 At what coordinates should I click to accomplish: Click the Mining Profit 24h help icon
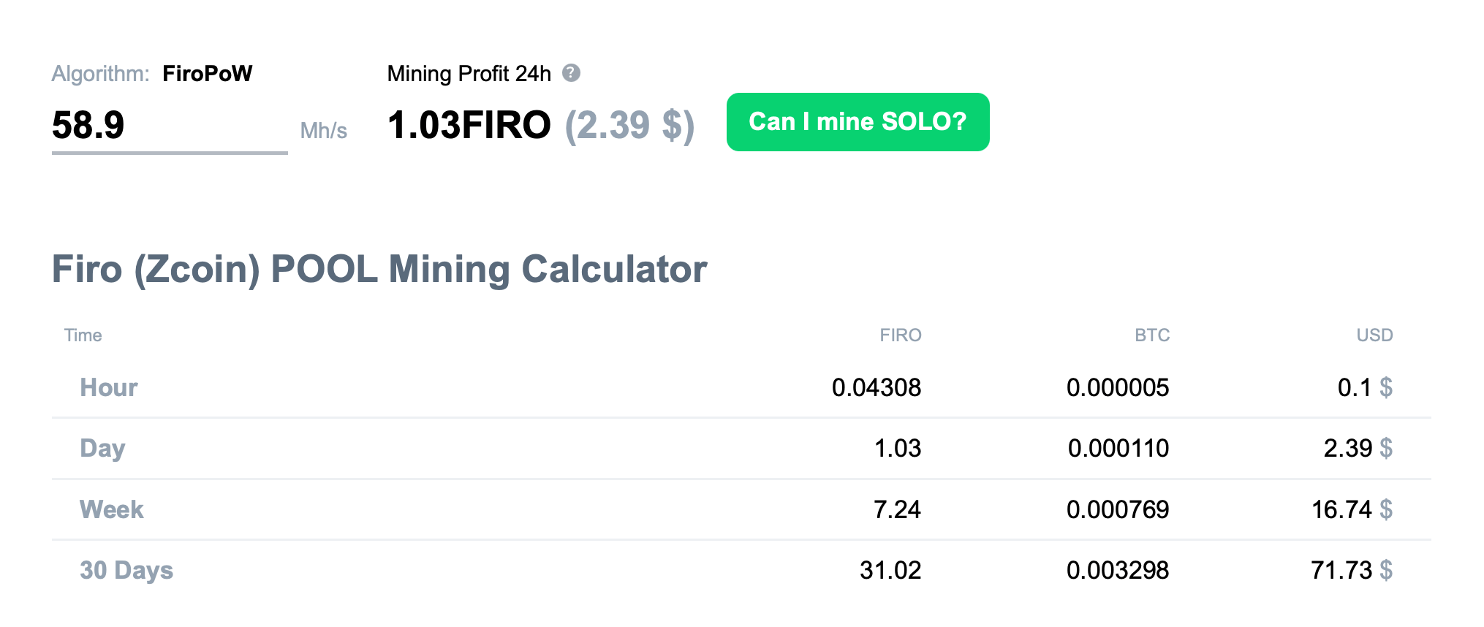click(571, 73)
